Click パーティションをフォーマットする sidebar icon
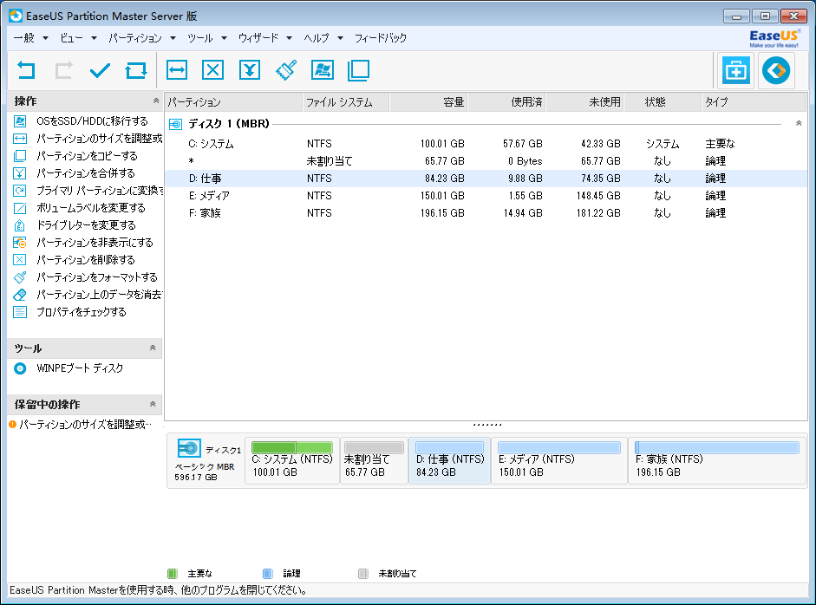Viewport: 816px width, 605px height. point(20,277)
